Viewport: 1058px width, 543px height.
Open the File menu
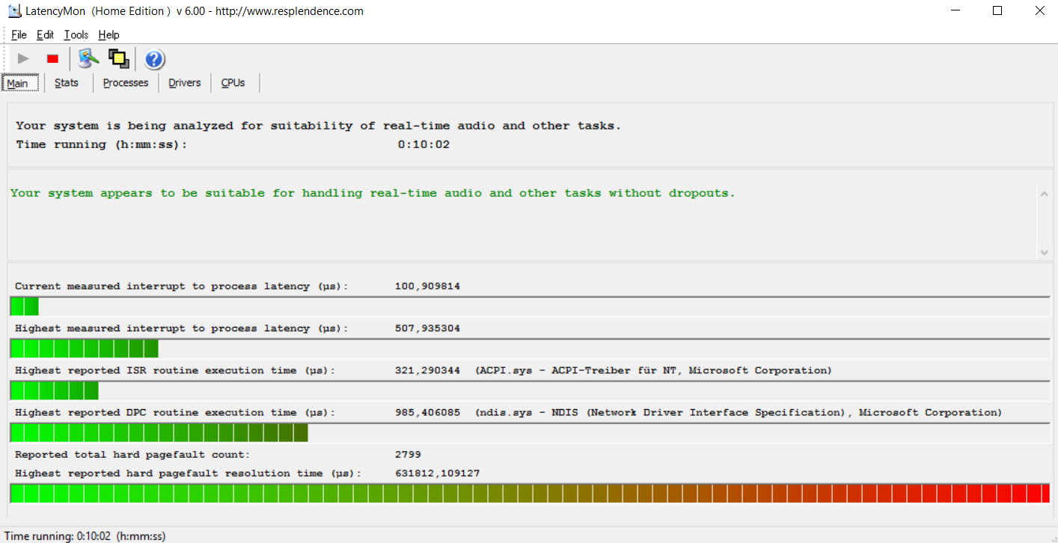tap(19, 35)
